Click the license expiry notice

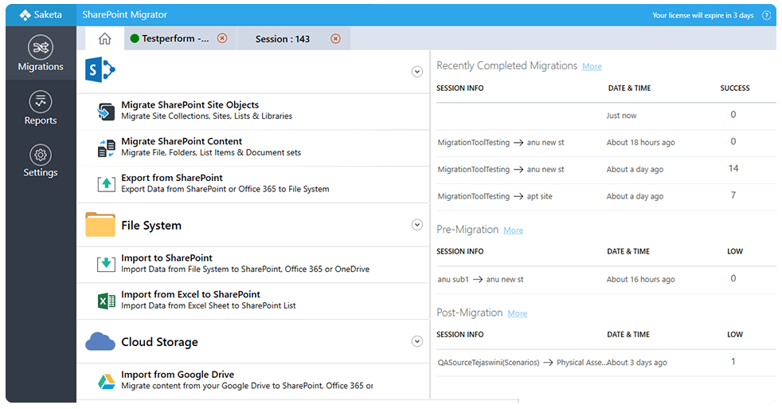pos(702,15)
